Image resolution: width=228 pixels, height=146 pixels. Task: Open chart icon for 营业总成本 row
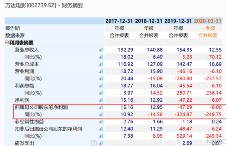coord(101,64)
